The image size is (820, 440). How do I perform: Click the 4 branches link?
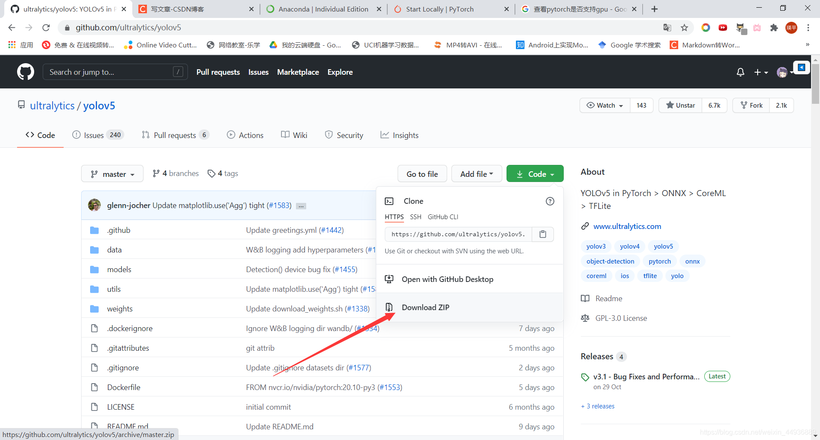[176, 173]
